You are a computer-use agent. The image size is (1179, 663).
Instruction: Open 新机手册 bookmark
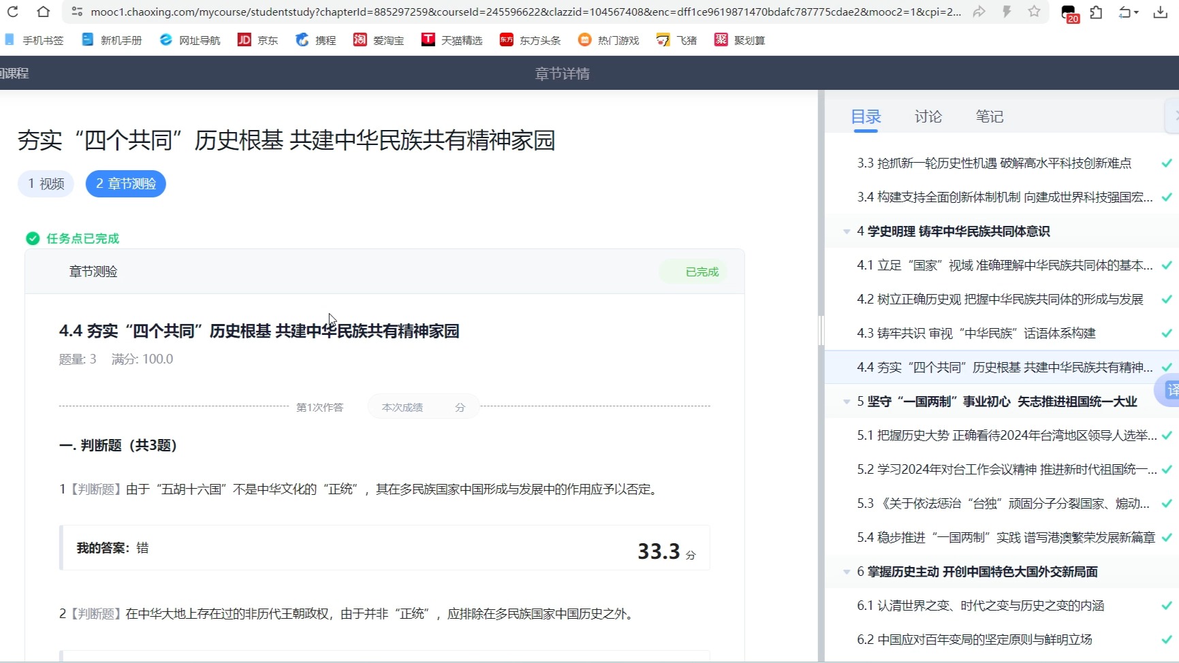pos(112,40)
